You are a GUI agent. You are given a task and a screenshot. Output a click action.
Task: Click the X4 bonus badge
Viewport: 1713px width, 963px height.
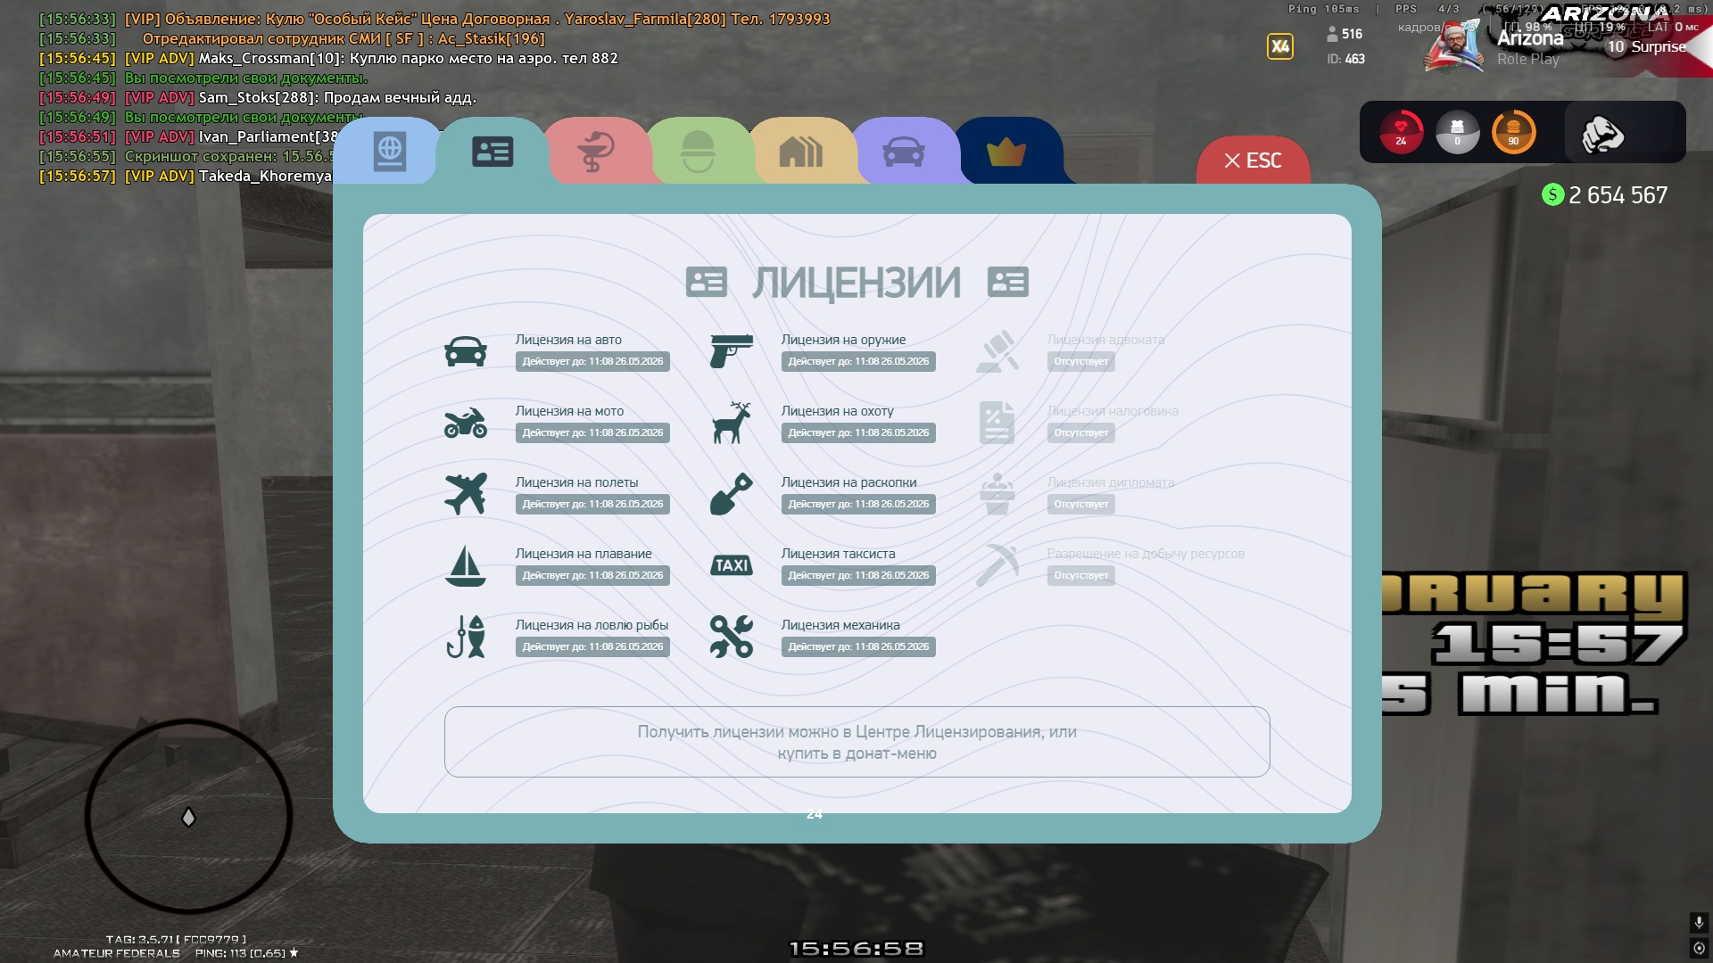(1280, 46)
